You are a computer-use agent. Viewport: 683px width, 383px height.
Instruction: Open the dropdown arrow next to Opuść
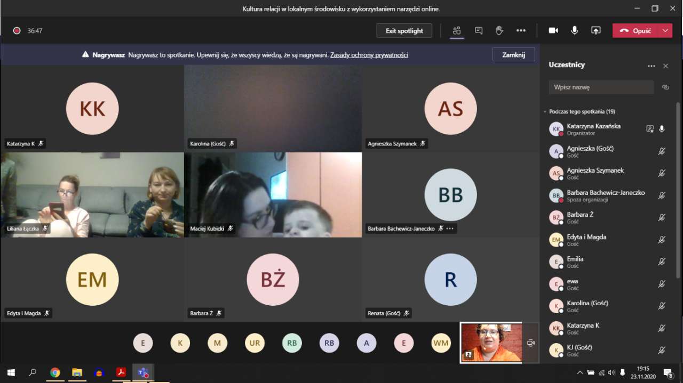point(665,31)
